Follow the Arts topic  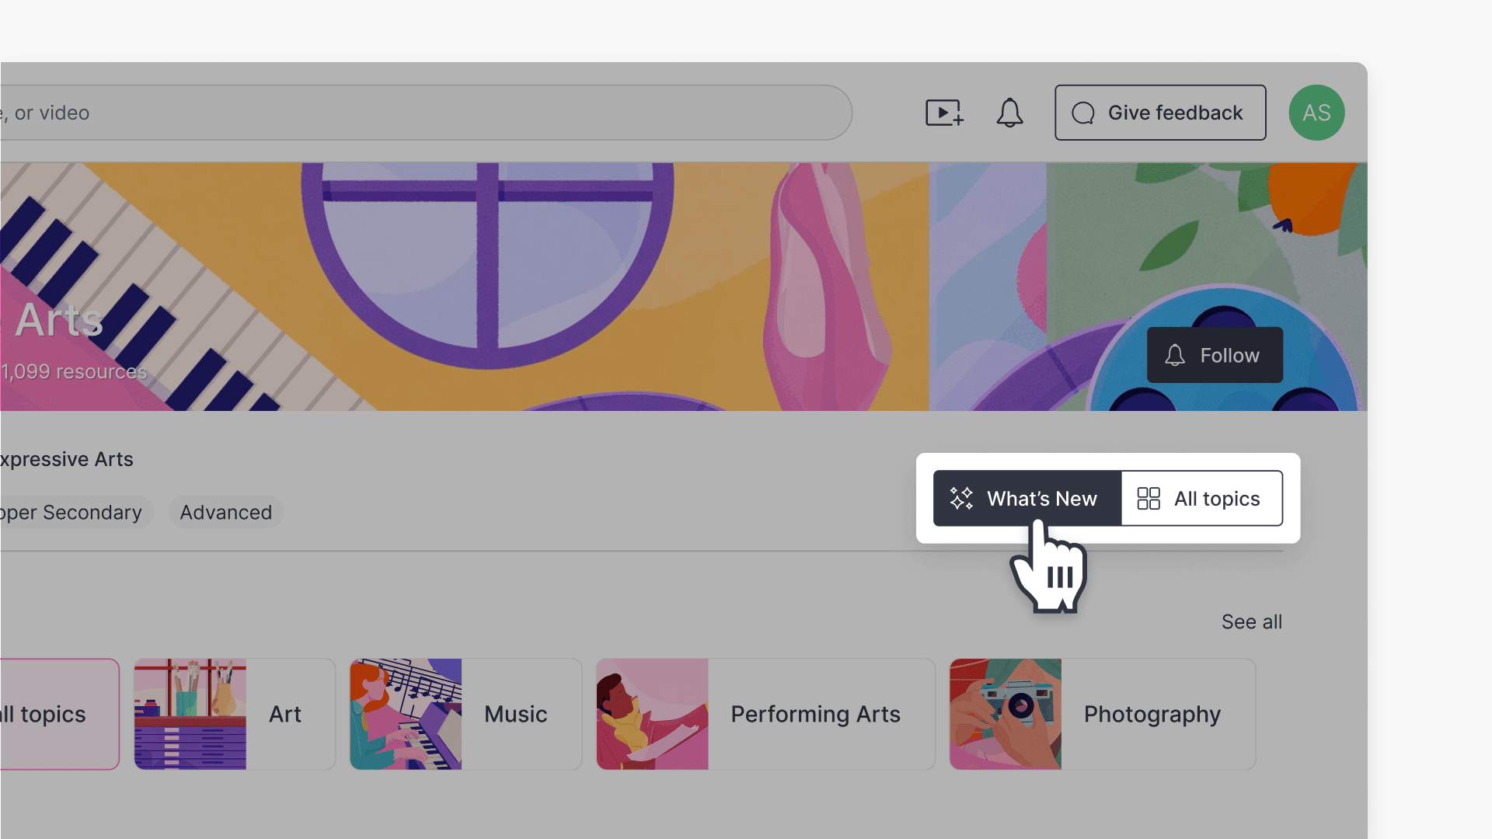click(x=1215, y=355)
